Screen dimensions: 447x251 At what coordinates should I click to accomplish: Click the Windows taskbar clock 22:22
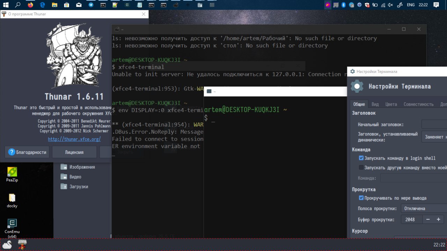423,5
